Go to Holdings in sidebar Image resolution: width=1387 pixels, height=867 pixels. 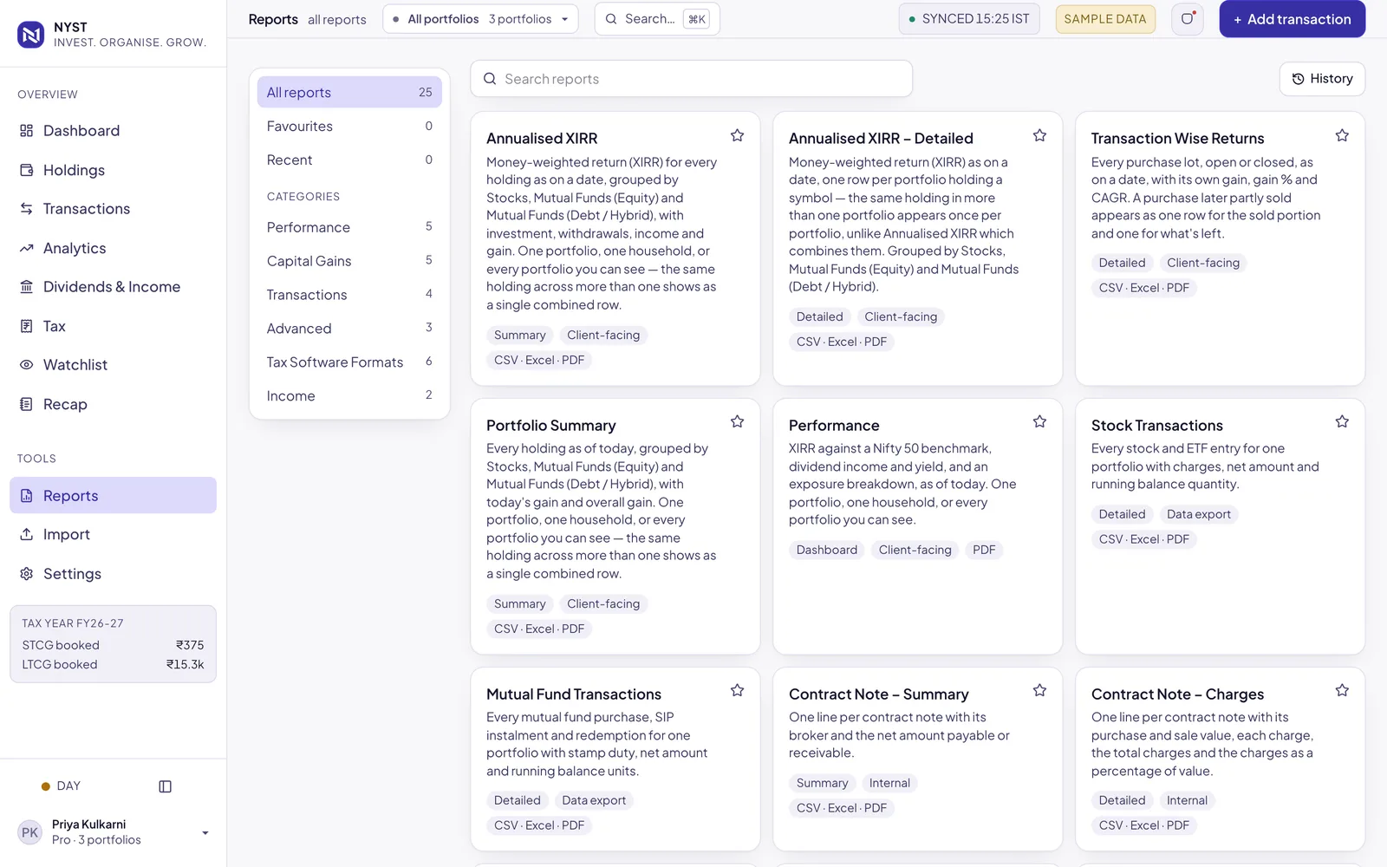click(113, 170)
